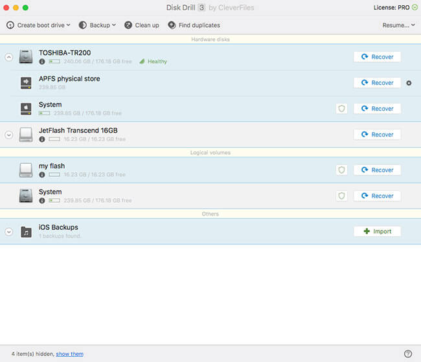
Task: Click the JetFlash Transcend 16GB drive icon
Action: point(26,134)
